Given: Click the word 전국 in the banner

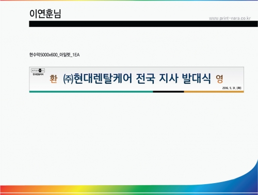Looking at the screenshot, I should pyautogui.click(x=146, y=79).
